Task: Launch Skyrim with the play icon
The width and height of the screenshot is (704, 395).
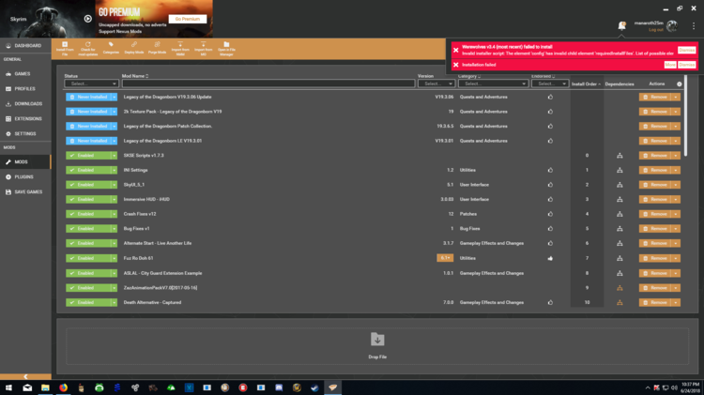Action: coord(88,19)
